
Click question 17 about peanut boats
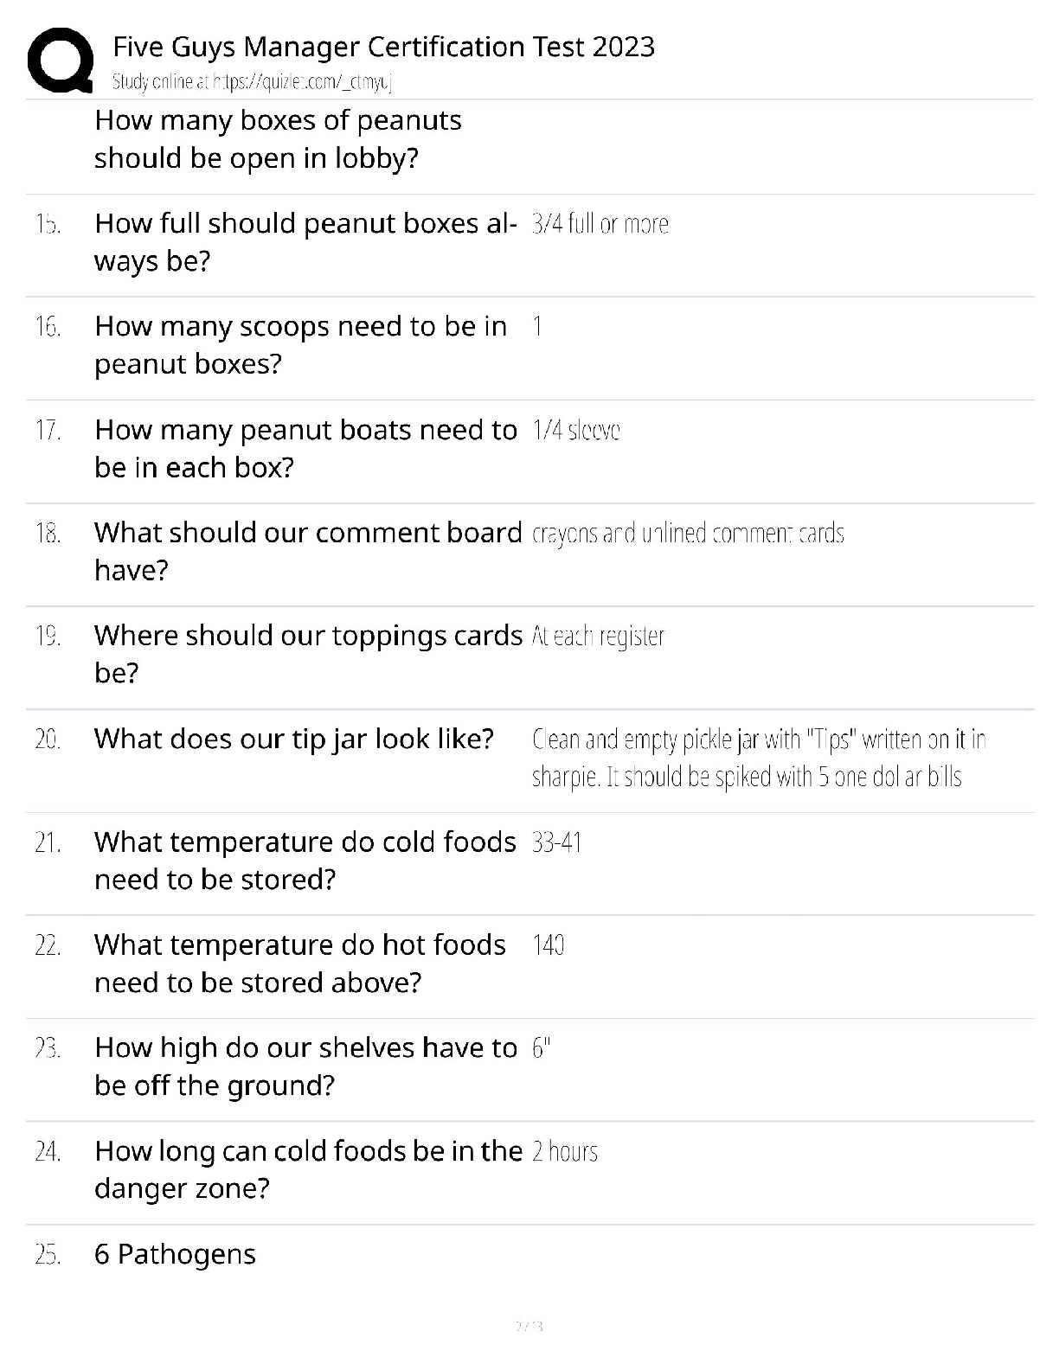click(305, 448)
